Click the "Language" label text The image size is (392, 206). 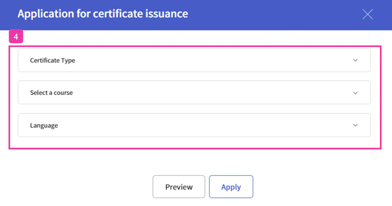44,125
